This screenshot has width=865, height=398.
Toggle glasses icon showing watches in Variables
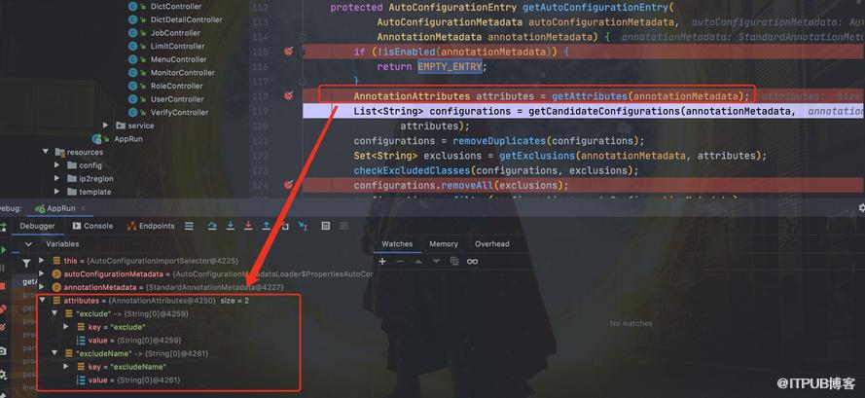(x=472, y=261)
